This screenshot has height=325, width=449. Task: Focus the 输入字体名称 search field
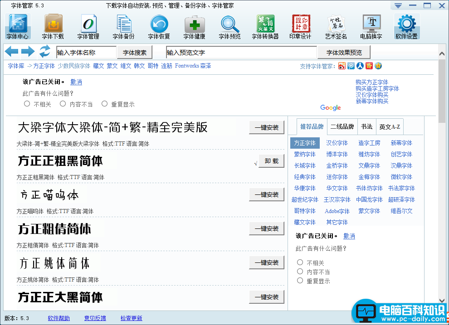(x=87, y=53)
